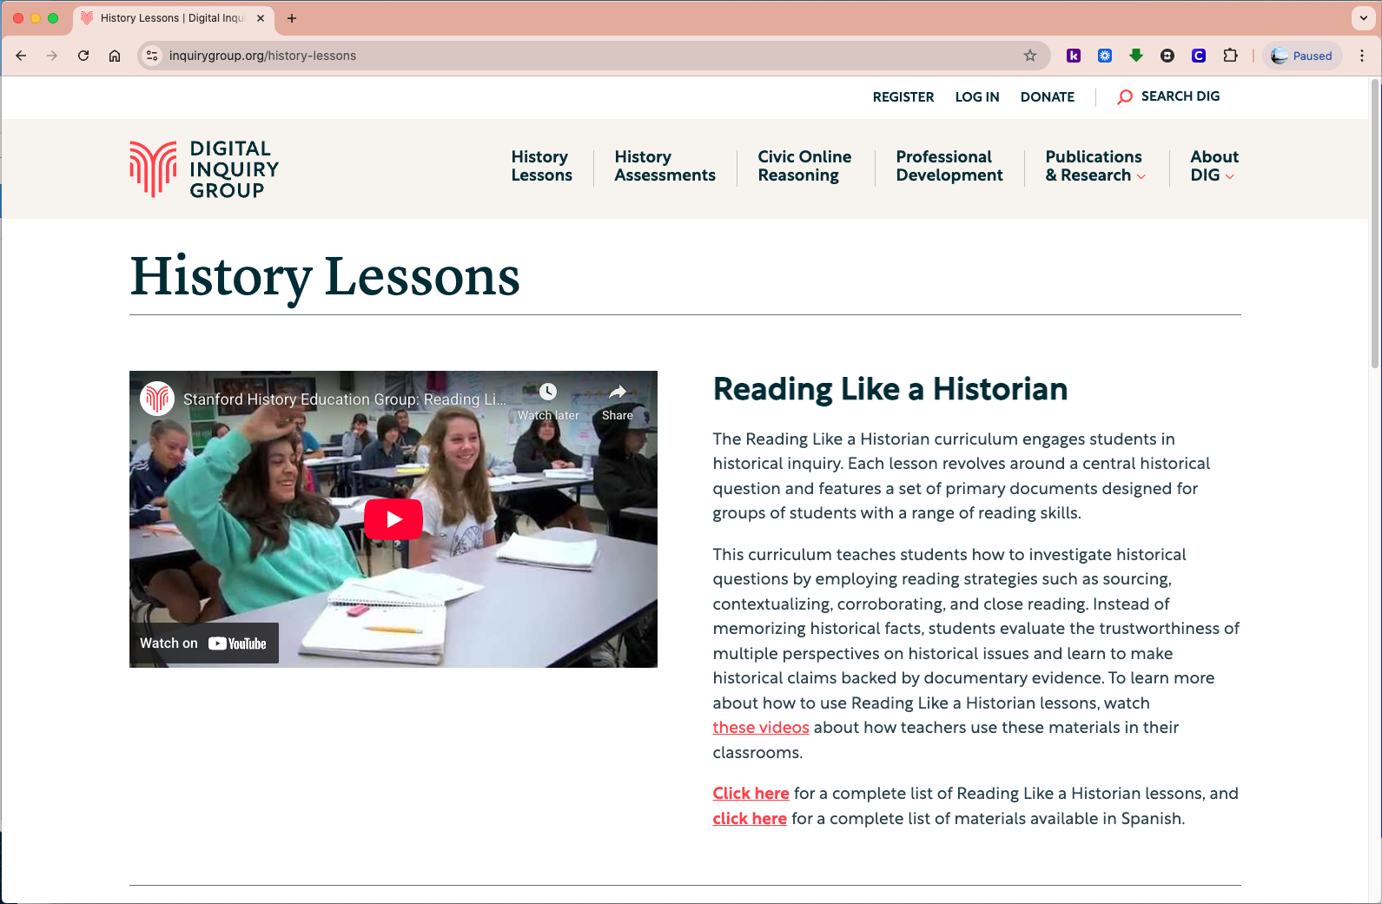The image size is (1382, 904).
Task: Select the History Lessons browser tab
Action: (x=174, y=18)
